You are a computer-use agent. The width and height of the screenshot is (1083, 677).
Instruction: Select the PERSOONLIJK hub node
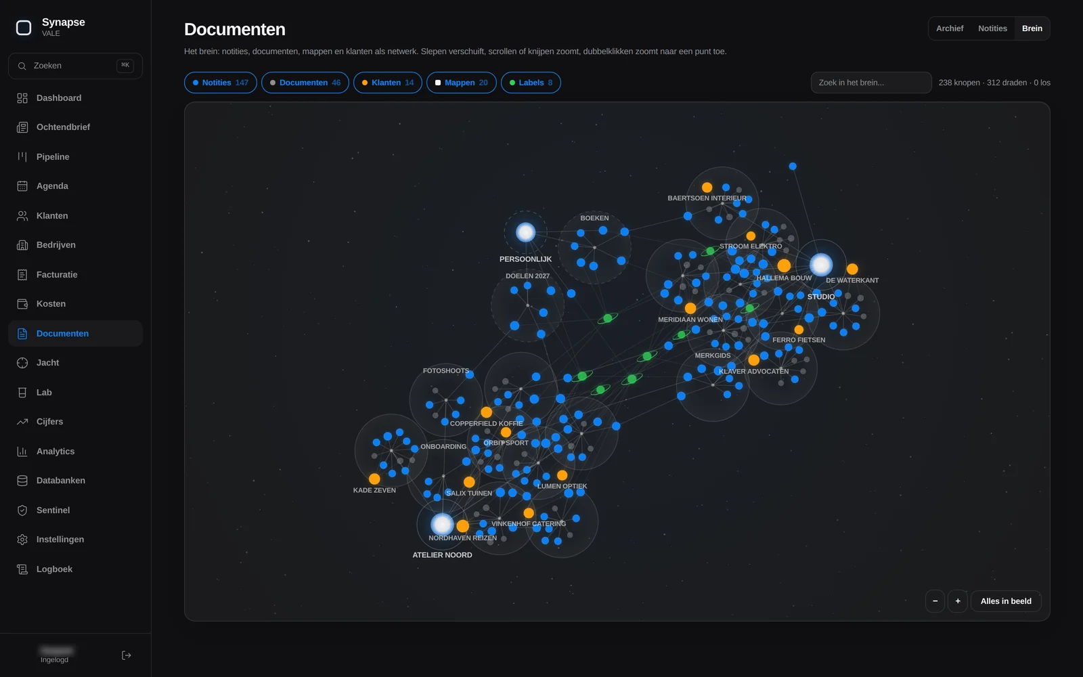coord(526,232)
